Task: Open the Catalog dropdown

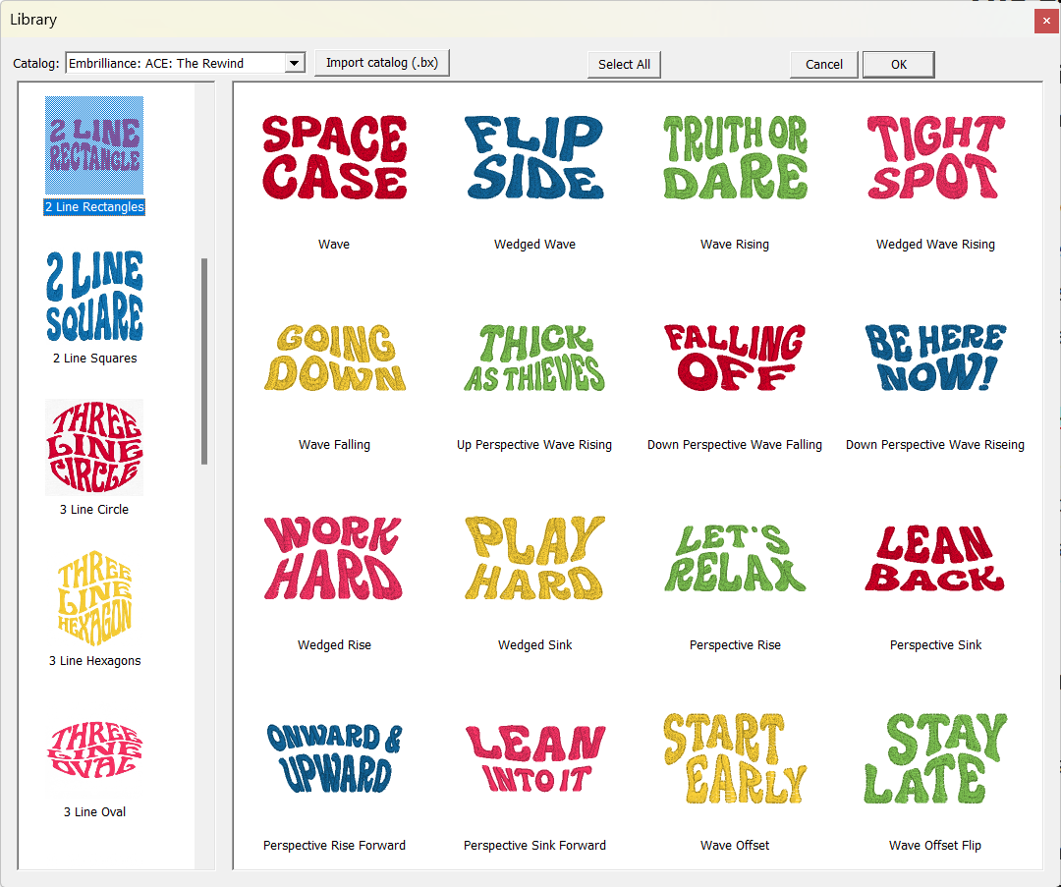Action: pyautogui.click(x=294, y=62)
